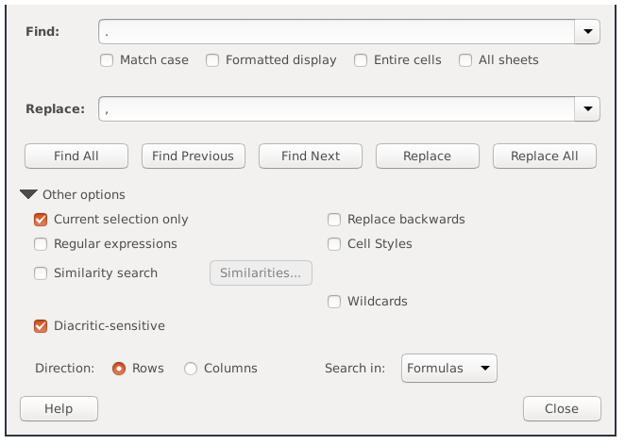Uncheck Current selection only

(41, 220)
